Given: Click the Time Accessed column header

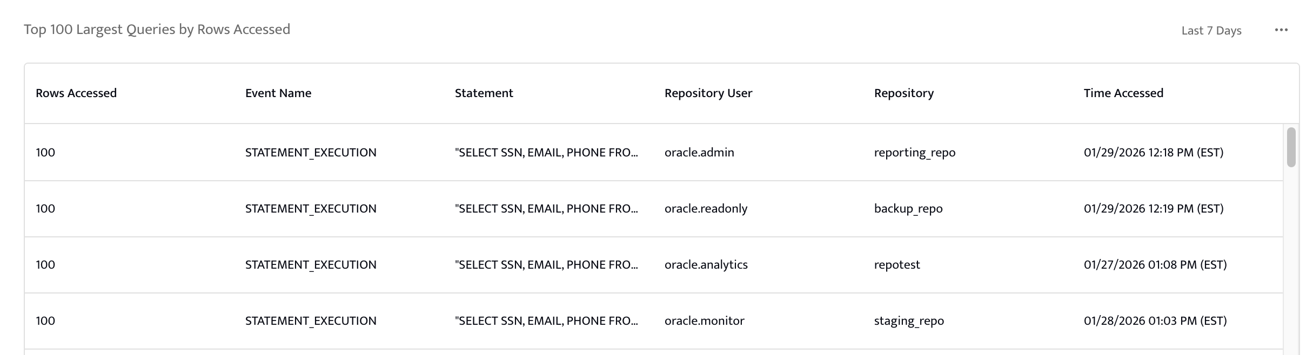Looking at the screenshot, I should pyautogui.click(x=1123, y=93).
